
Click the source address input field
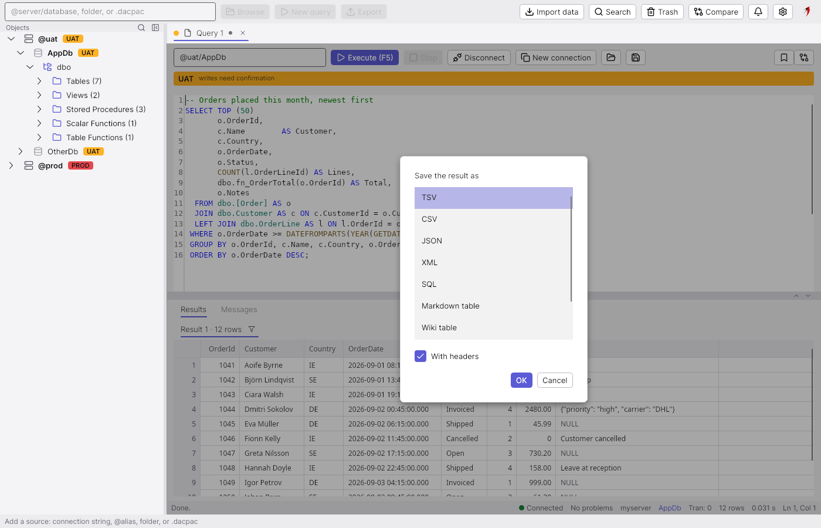point(110,12)
